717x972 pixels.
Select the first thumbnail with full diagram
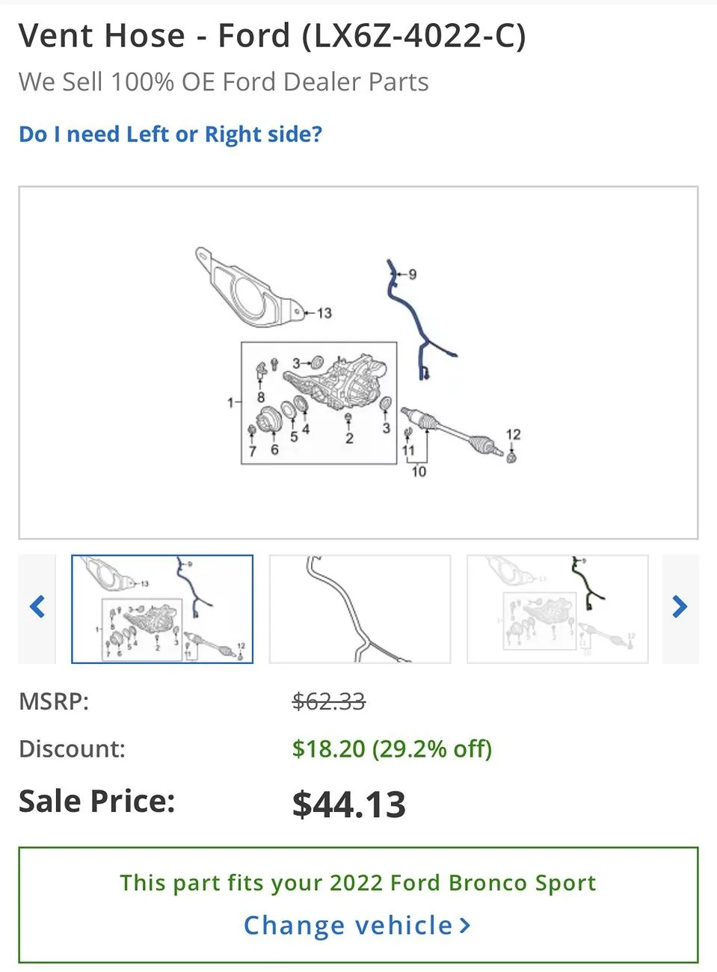[x=162, y=609]
